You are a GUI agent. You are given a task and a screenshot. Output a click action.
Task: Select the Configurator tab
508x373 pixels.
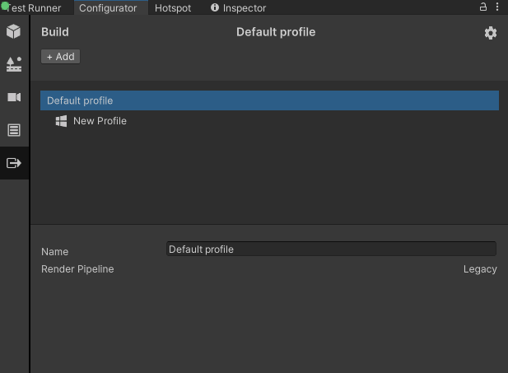[108, 8]
